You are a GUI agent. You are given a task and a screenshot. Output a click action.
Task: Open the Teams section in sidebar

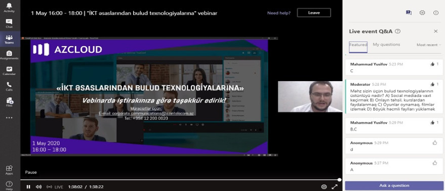(9, 39)
